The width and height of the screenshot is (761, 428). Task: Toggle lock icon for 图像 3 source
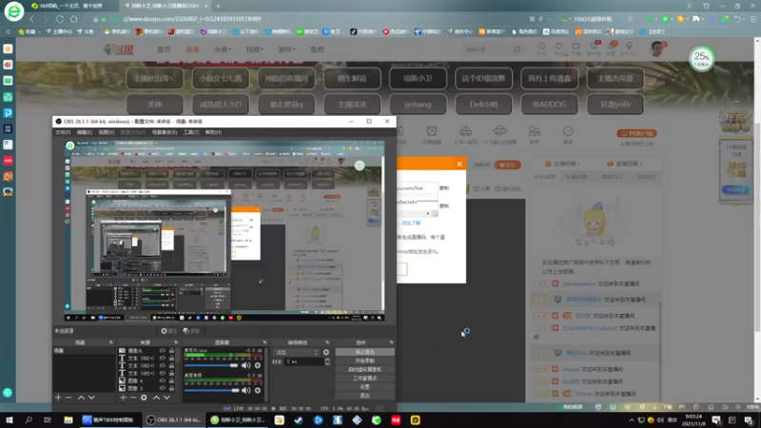171,388
